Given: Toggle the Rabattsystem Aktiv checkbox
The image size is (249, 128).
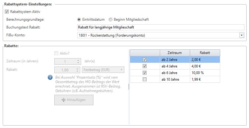Looking at the screenshot, I should pos(7,12).
